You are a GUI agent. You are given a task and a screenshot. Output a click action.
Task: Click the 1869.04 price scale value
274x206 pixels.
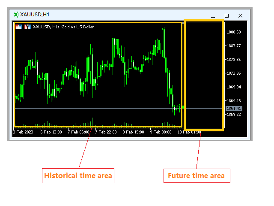[234, 87]
